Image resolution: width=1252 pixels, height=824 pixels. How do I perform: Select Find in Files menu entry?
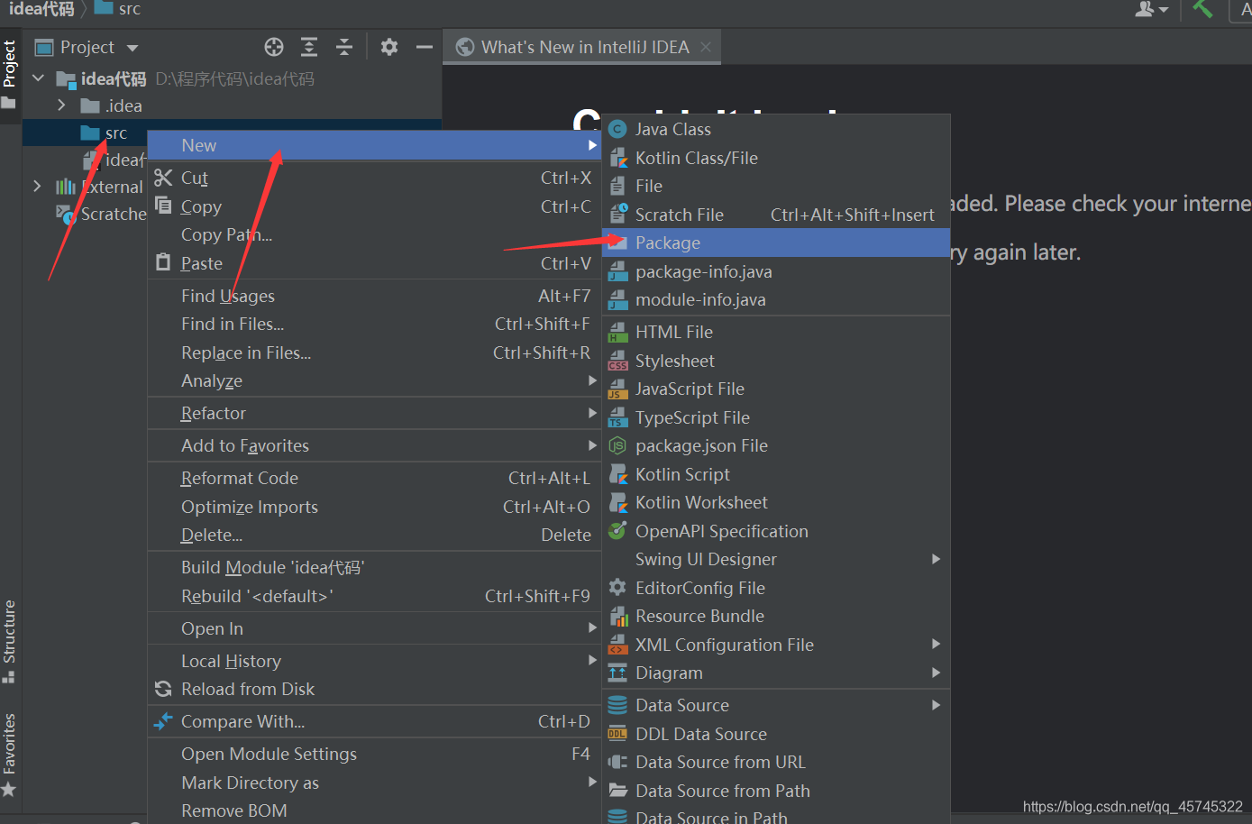coord(374,324)
